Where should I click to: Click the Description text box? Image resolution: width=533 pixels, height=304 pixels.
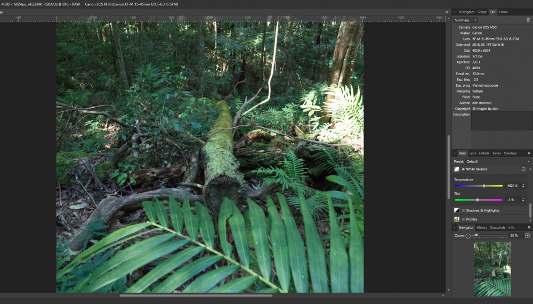pyautogui.click(x=502, y=121)
